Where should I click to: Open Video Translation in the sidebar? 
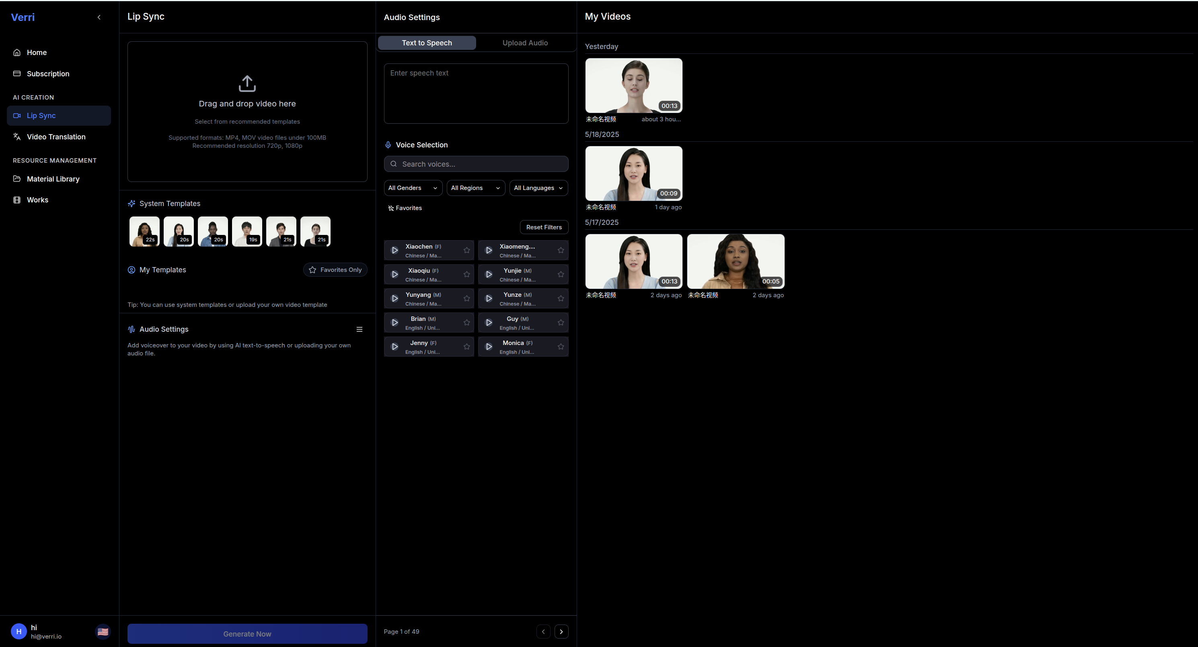56,137
